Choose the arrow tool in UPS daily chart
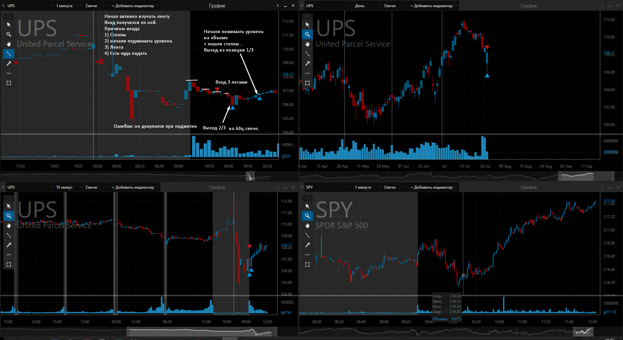This screenshot has width=623, height=340. [x=307, y=64]
